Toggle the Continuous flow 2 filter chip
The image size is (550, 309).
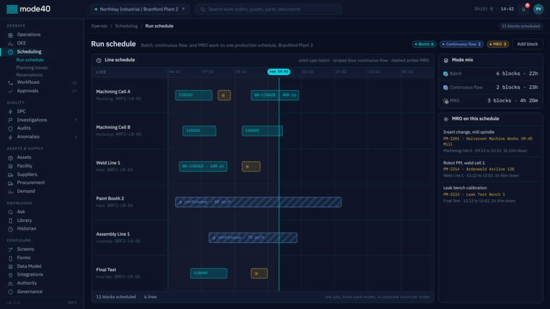coord(461,44)
